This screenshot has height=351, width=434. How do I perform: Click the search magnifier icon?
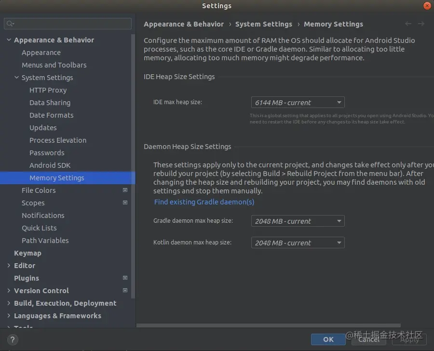pos(10,24)
